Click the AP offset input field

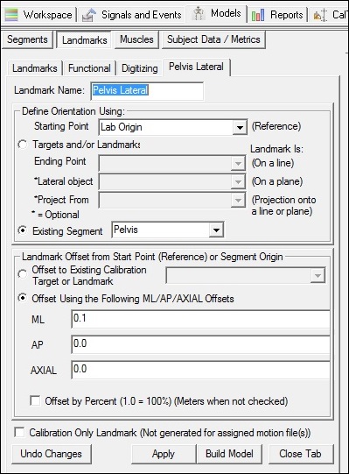tap(201, 344)
